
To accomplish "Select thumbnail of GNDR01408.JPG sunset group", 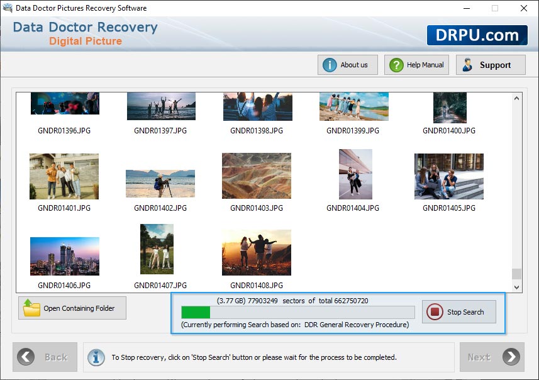I will point(257,252).
